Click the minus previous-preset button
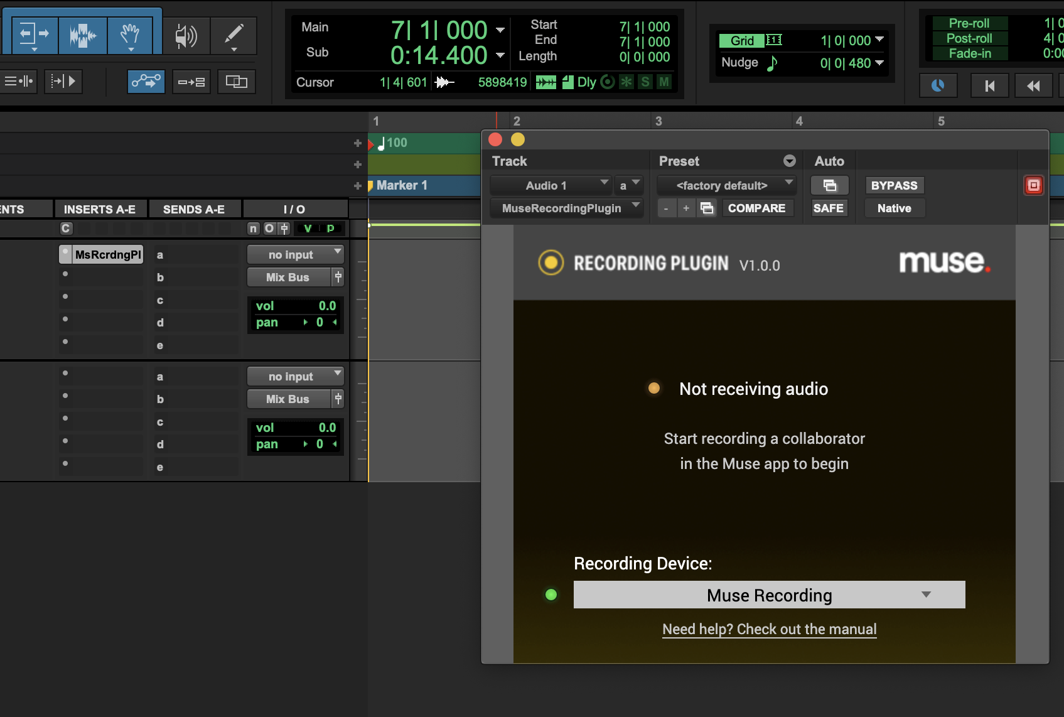Screen dimensions: 1064x717 click(666, 208)
